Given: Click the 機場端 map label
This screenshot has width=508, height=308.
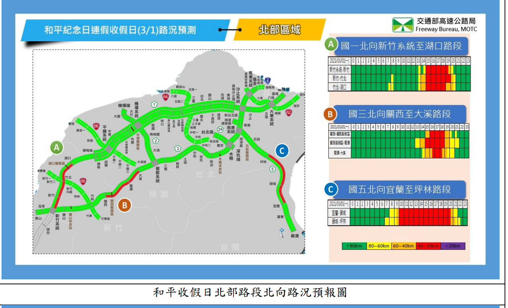Looking at the screenshot, I should [125, 105].
